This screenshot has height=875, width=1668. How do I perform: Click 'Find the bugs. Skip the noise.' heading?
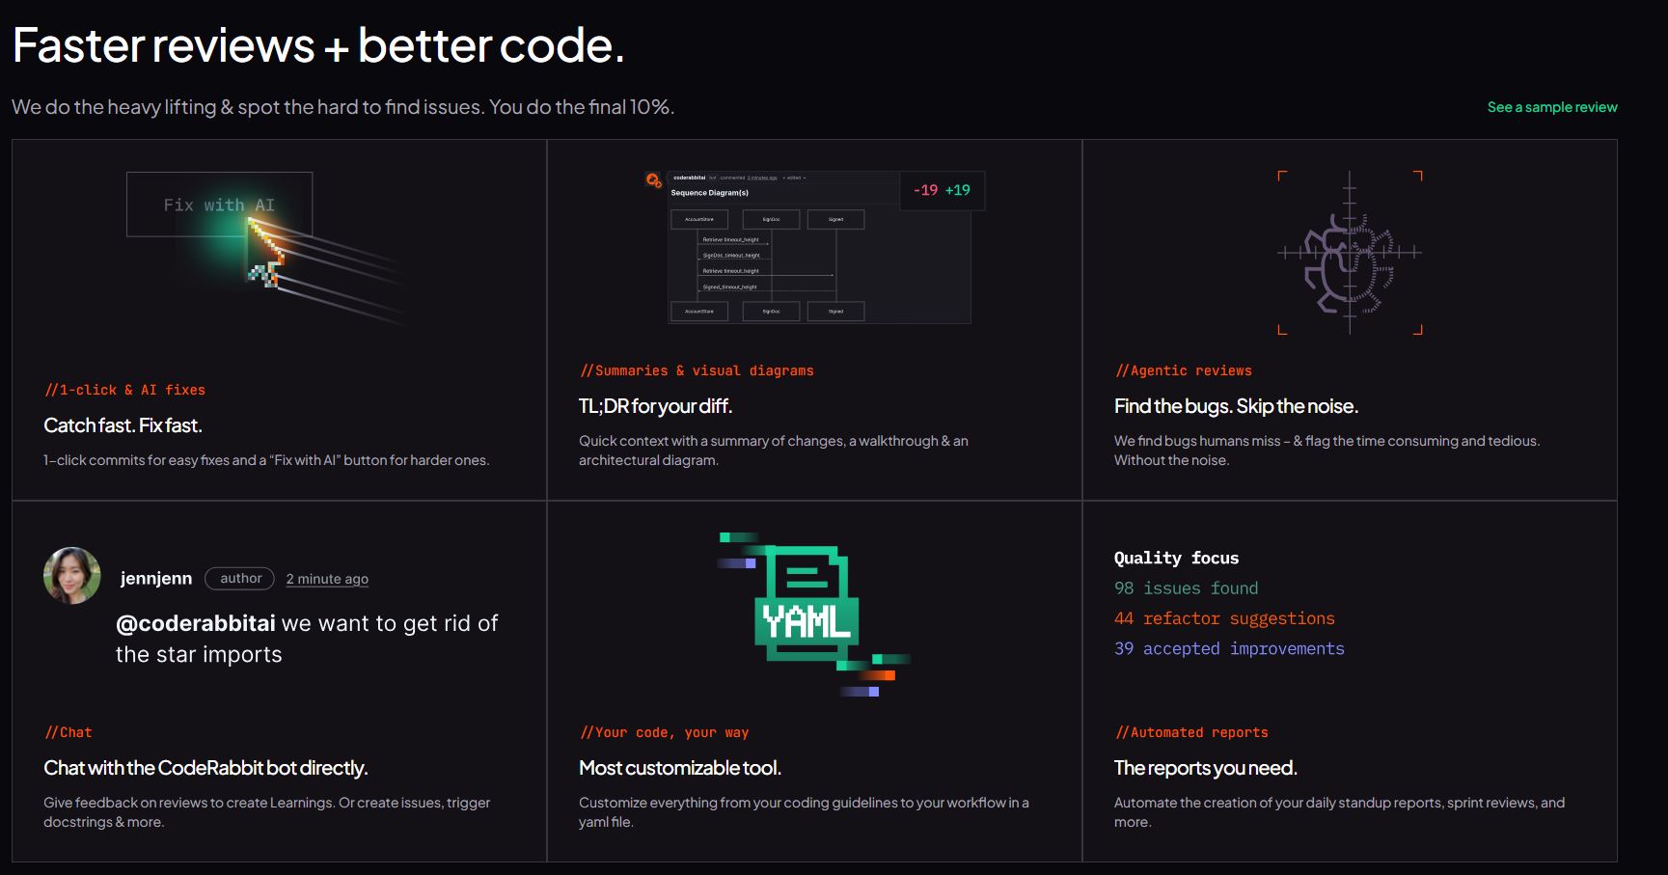(x=1236, y=406)
